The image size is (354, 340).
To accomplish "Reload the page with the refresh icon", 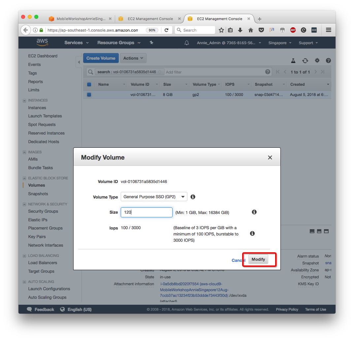I will (166, 30).
